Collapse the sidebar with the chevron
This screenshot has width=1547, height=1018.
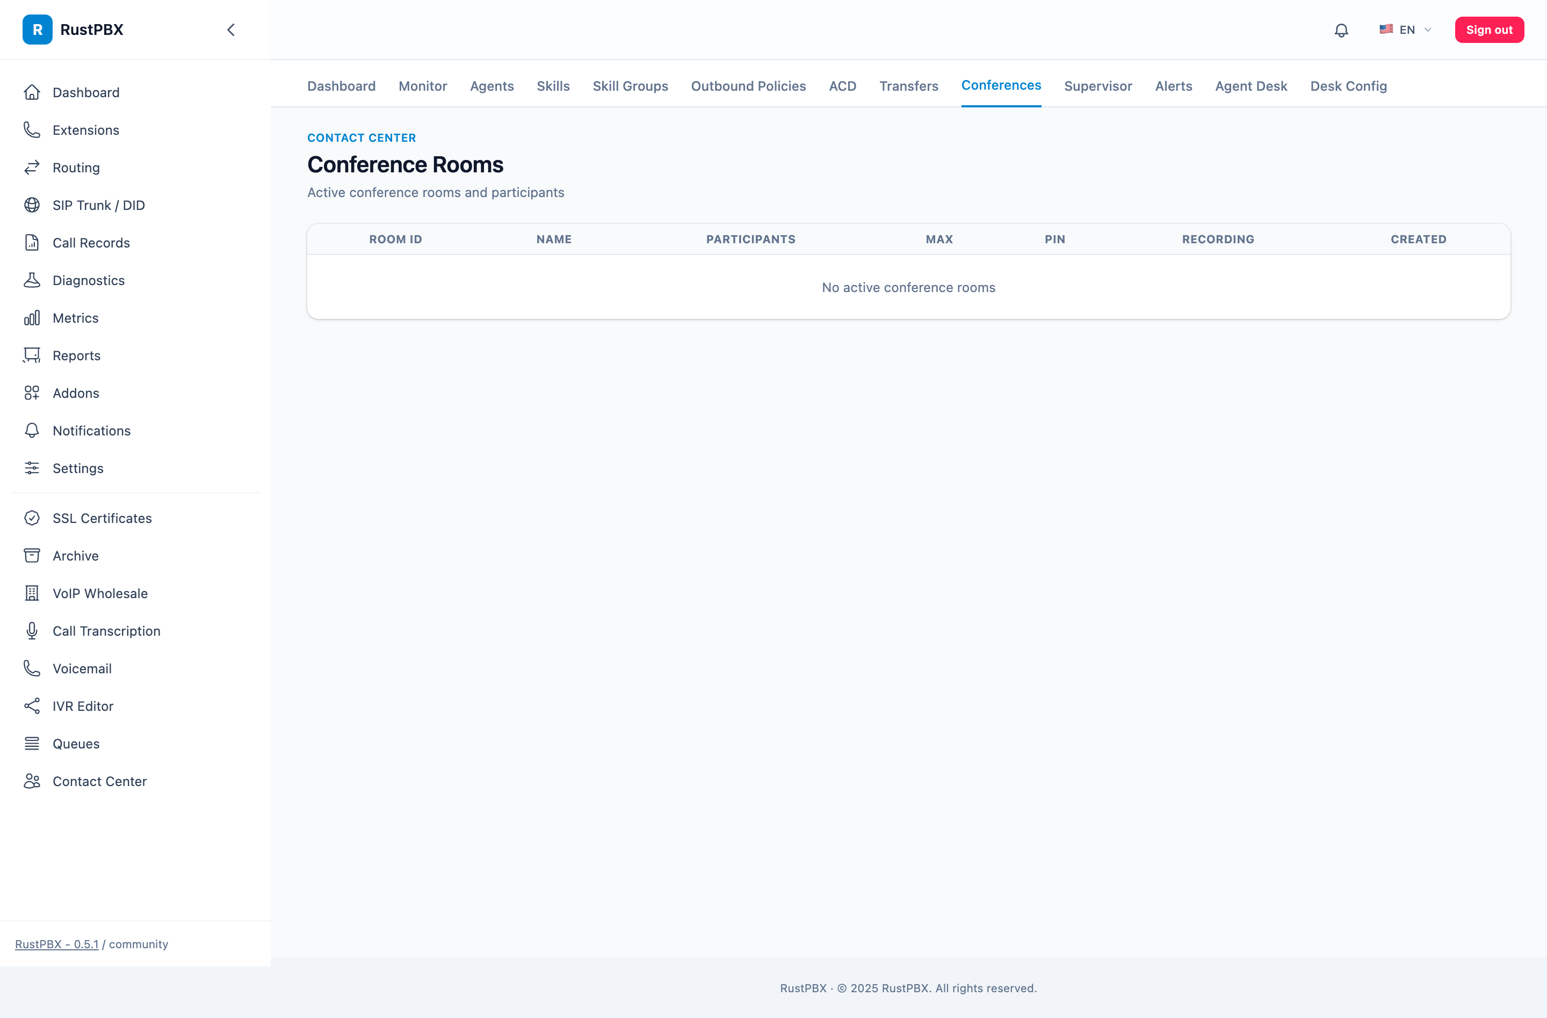[x=231, y=29]
